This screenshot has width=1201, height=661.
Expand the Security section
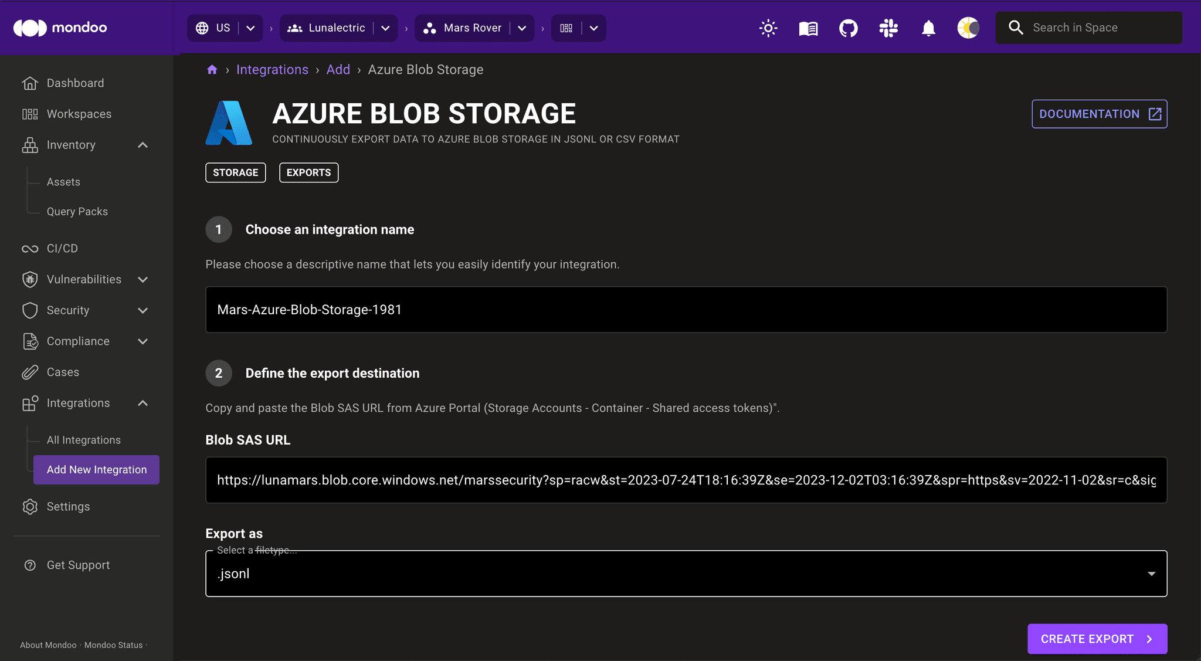pos(143,310)
